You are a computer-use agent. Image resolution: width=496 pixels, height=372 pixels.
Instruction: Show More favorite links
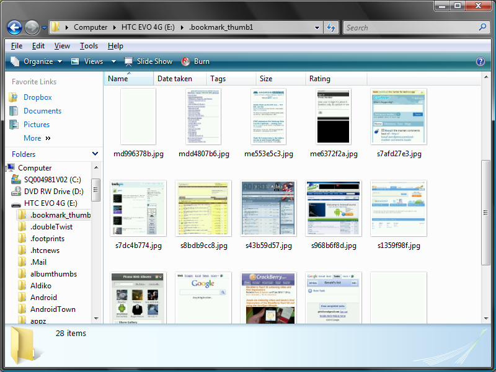point(37,138)
